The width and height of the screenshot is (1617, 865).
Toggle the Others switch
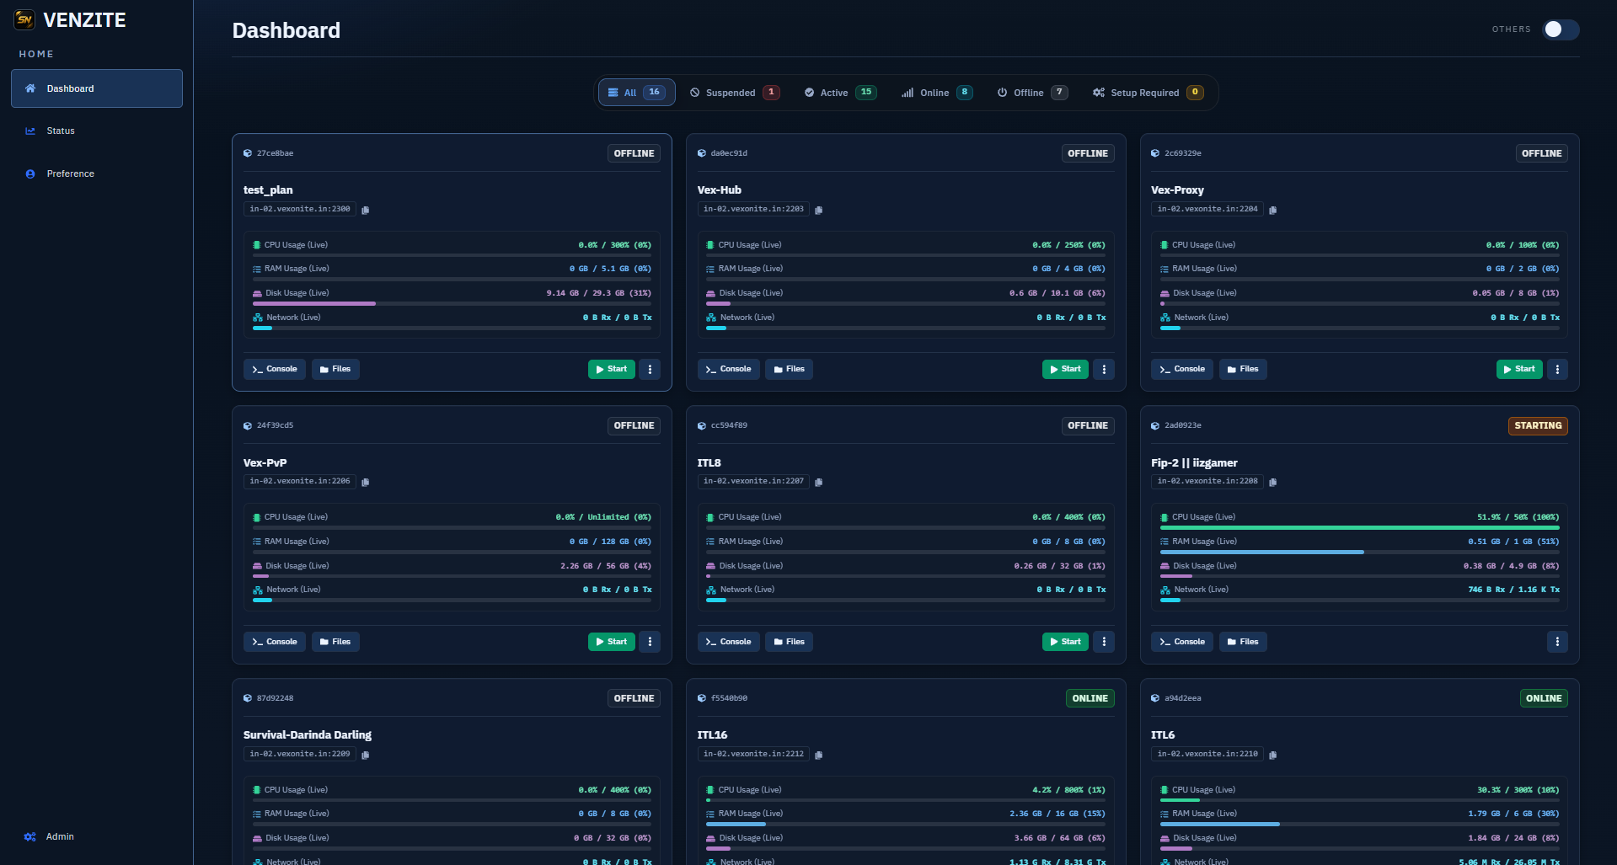tap(1561, 29)
